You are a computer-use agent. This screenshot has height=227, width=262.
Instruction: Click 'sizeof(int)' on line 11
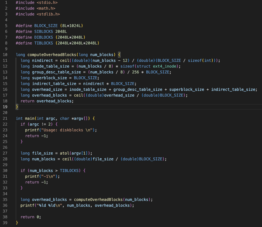[201, 60]
